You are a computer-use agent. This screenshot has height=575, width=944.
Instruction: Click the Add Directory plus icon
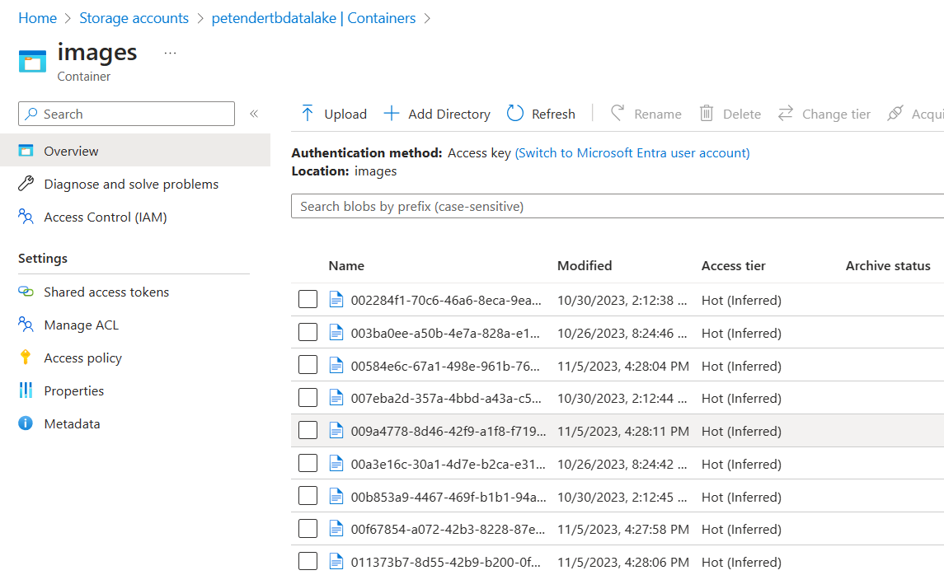click(x=392, y=113)
